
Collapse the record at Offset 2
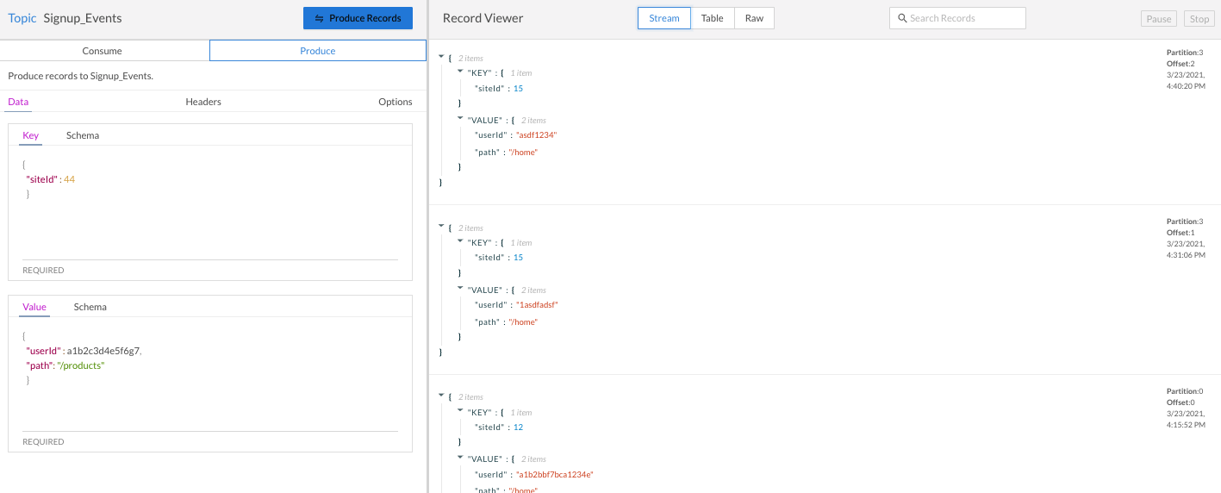click(x=441, y=57)
